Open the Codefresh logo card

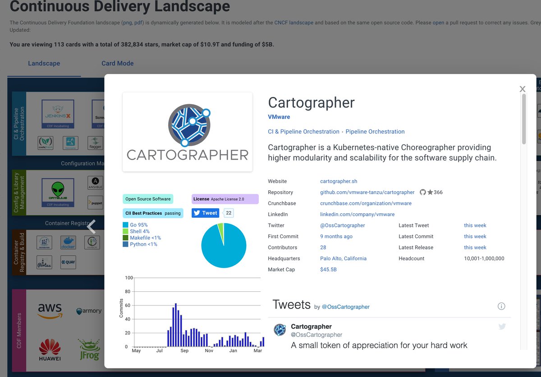pyautogui.click(x=46, y=143)
